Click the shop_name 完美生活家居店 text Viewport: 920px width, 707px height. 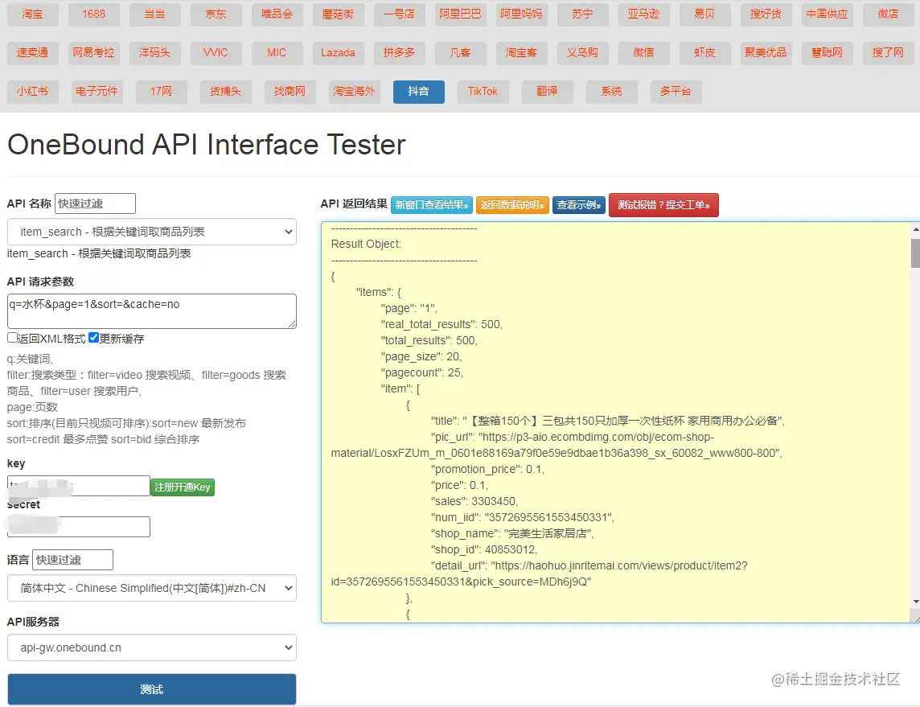(512, 533)
